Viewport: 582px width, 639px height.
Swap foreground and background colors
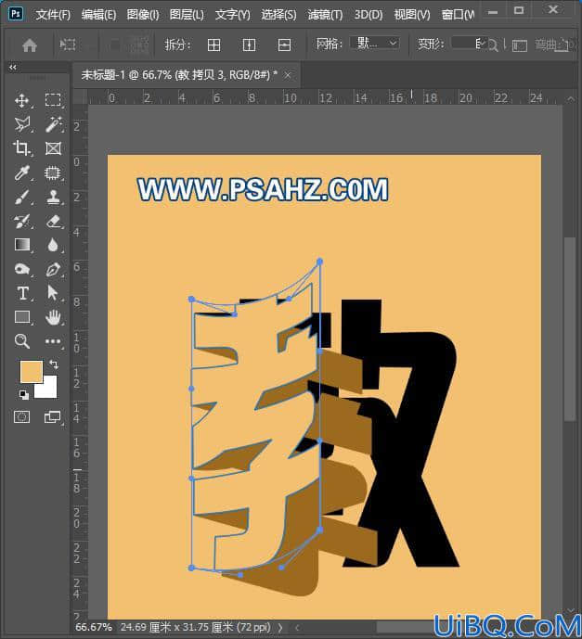(54, 364)
